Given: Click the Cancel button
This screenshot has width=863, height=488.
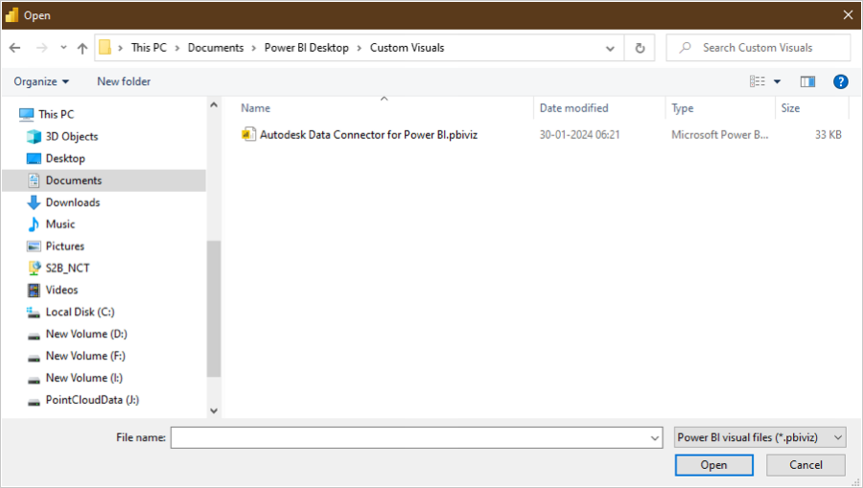Looking at the screenshot, I should 805,465.
